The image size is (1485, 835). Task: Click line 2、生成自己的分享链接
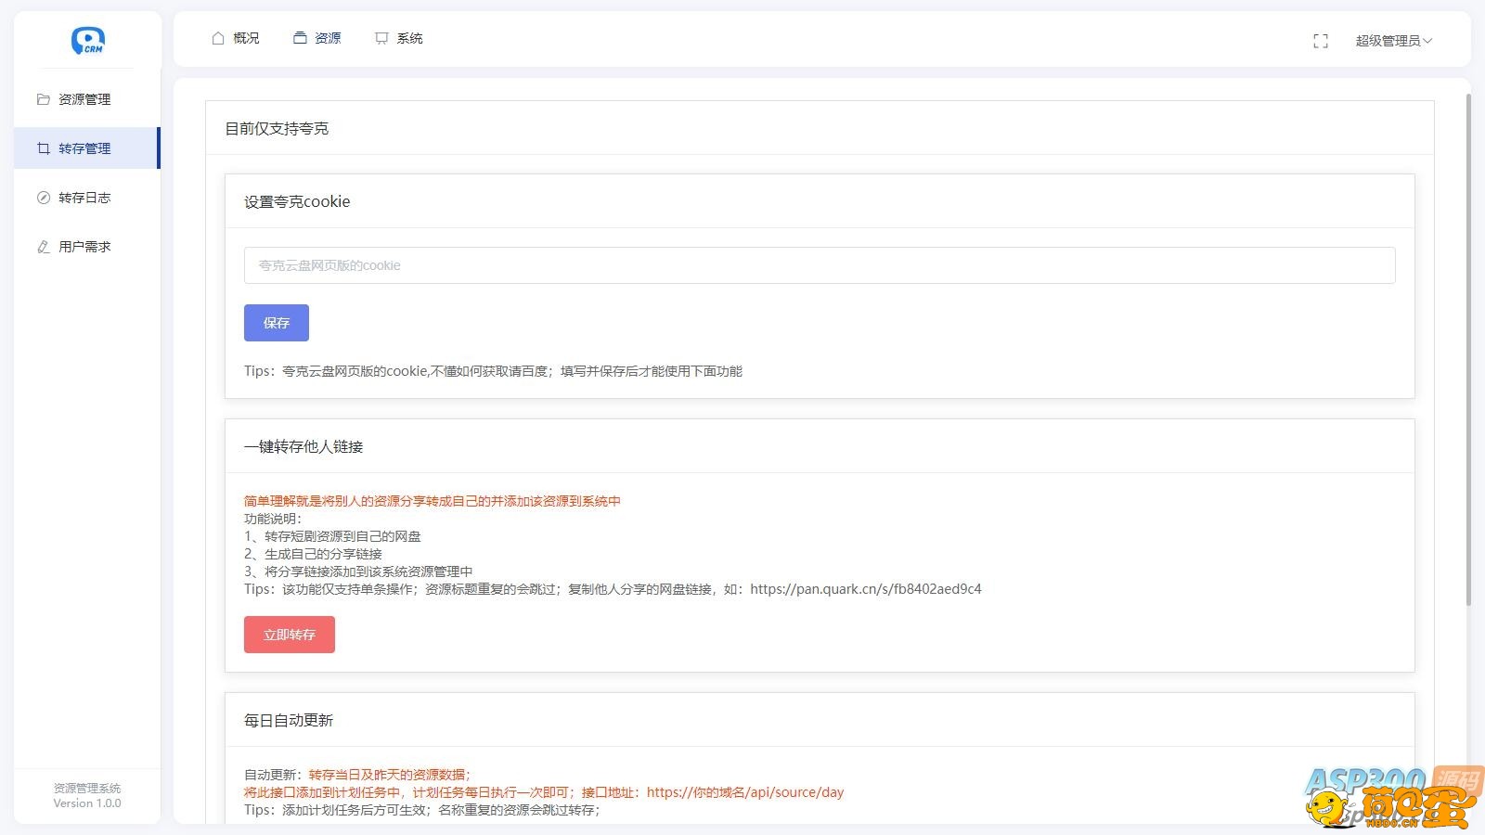(x=313, y=554)
